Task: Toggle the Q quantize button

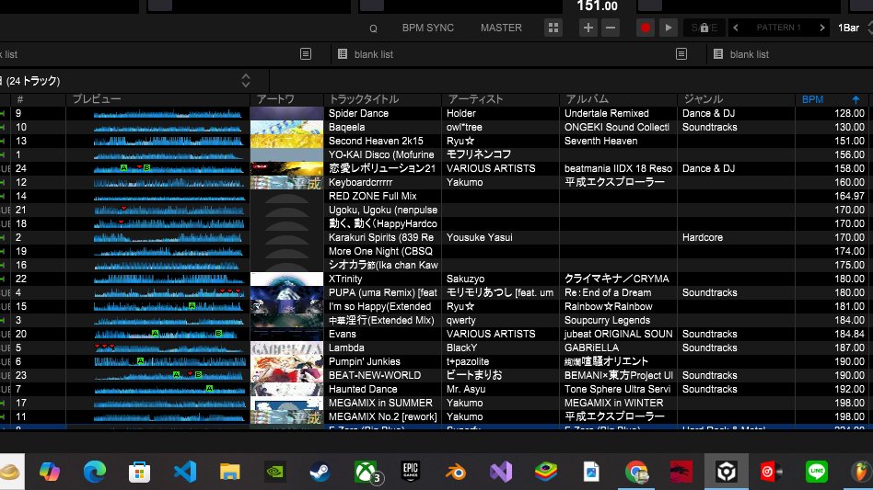Action: point(373,28)
